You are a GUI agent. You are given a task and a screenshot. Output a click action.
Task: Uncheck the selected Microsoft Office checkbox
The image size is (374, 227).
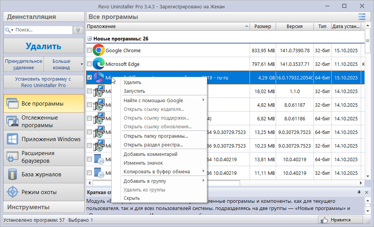coord(89,78)
